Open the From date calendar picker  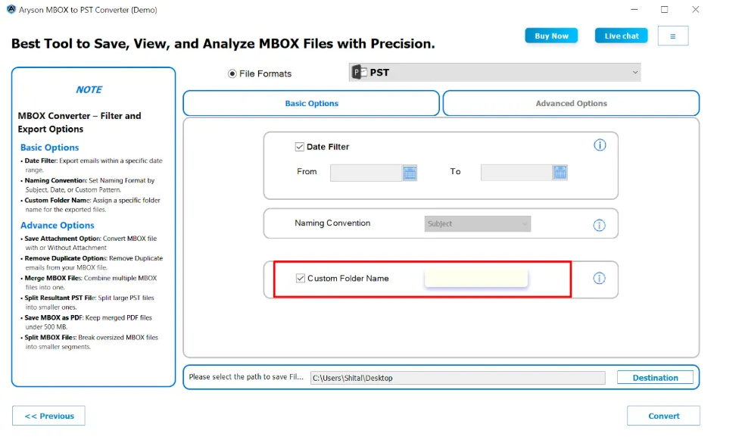coord(410,173)
